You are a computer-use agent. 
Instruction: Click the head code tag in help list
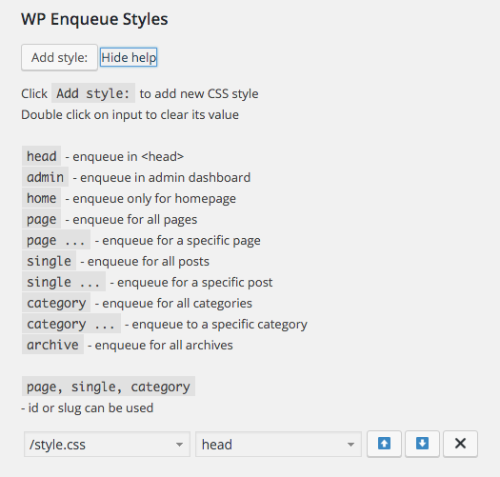pyautogui.click(x=42, y=156)
